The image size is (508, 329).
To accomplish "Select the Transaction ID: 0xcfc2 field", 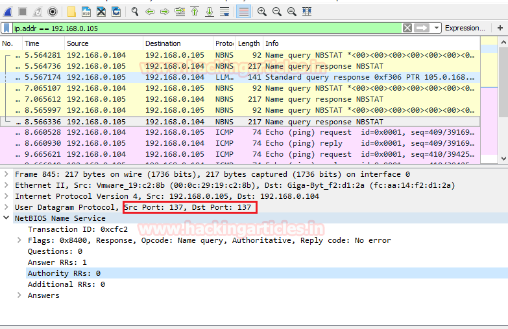I will pos(78,229).
